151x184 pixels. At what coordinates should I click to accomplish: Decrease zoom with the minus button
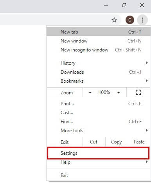pos(90,92)
